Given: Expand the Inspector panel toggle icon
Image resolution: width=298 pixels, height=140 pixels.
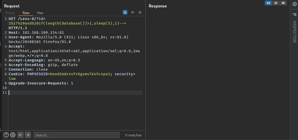Looking at the screenshot, I should coord(294,14).
